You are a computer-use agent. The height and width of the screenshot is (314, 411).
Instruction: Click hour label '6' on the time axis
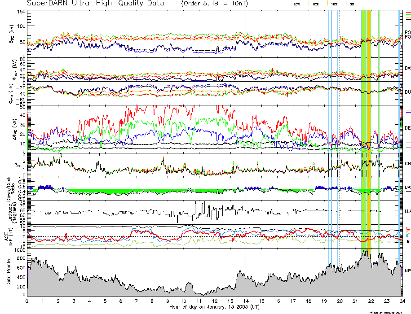(x=121, y=301)
